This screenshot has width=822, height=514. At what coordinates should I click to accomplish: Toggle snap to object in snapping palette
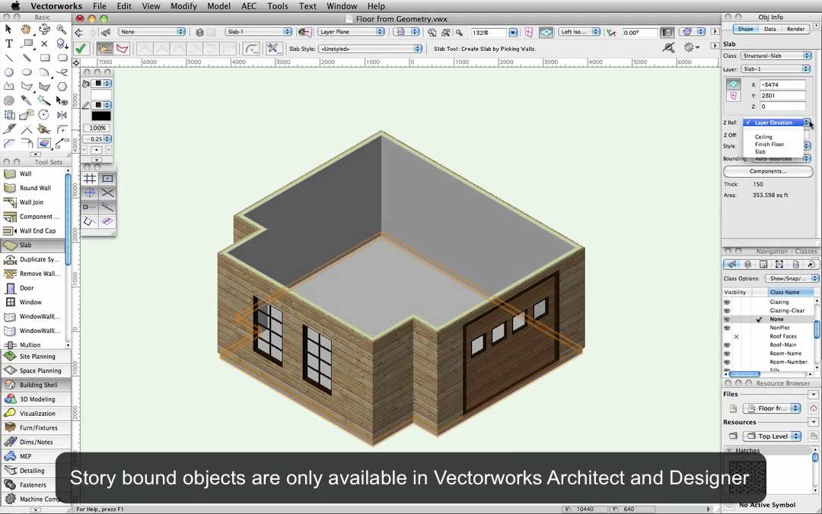coord(107,179)
